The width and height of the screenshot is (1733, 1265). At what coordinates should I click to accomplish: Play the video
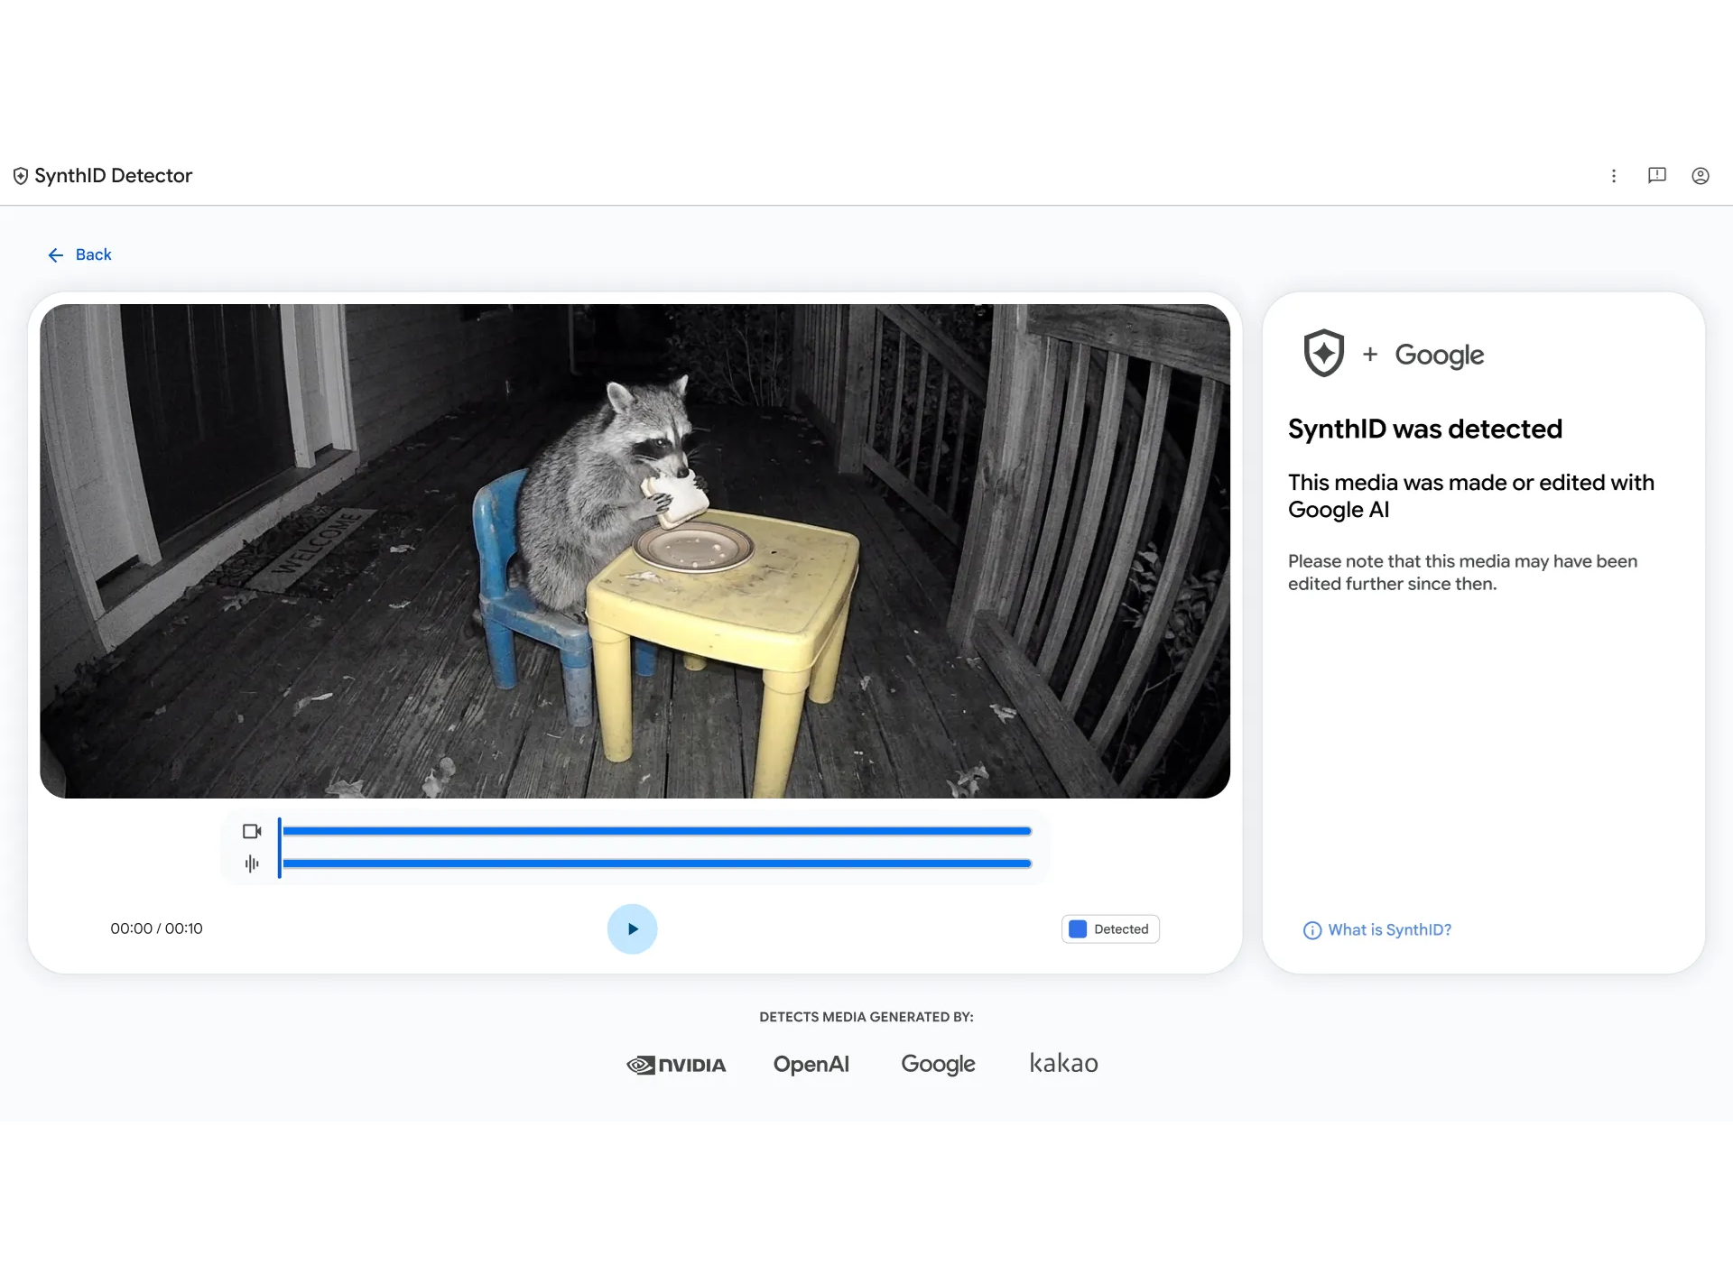632,929
